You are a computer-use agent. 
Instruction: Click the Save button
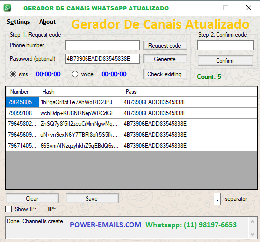pyautogui.click(x=92, y=199)
